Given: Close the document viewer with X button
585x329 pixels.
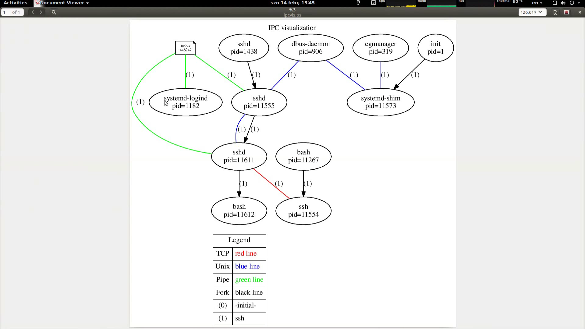Looking at the screenshot, I should 580,12.
